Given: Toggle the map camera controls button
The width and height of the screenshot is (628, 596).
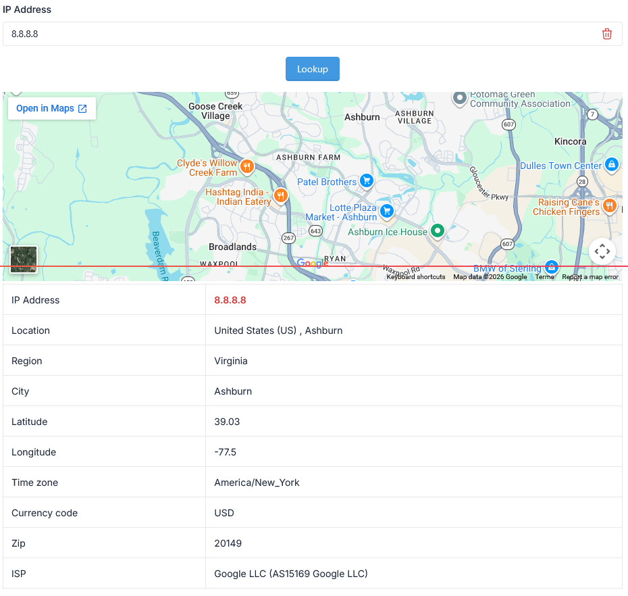Looking at the screenshot, I should (x=602, y=251).
